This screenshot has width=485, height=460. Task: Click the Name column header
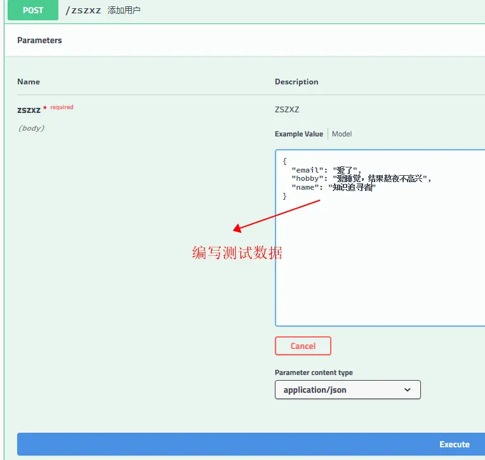[x=29, y=82]
